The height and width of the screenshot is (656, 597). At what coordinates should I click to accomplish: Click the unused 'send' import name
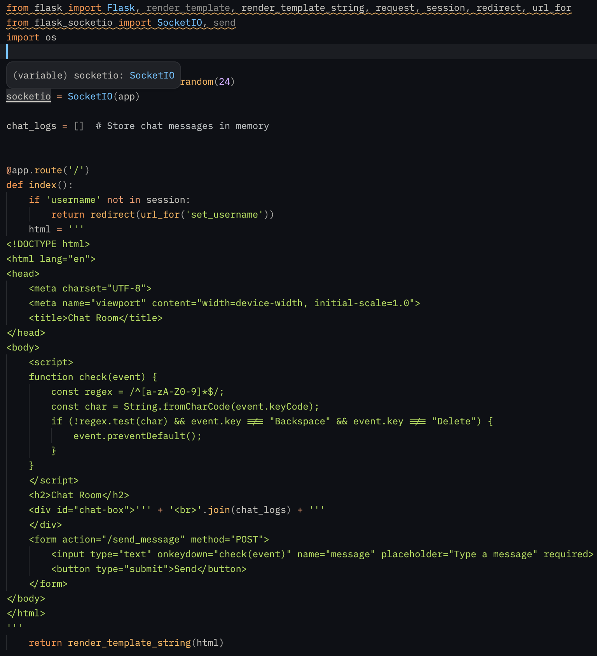coord(224,23)
